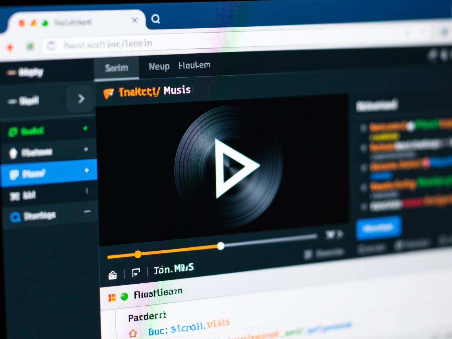Click the orange house icon under Pardert
This screenshot has height=339, width=452.
coord(133,333)
